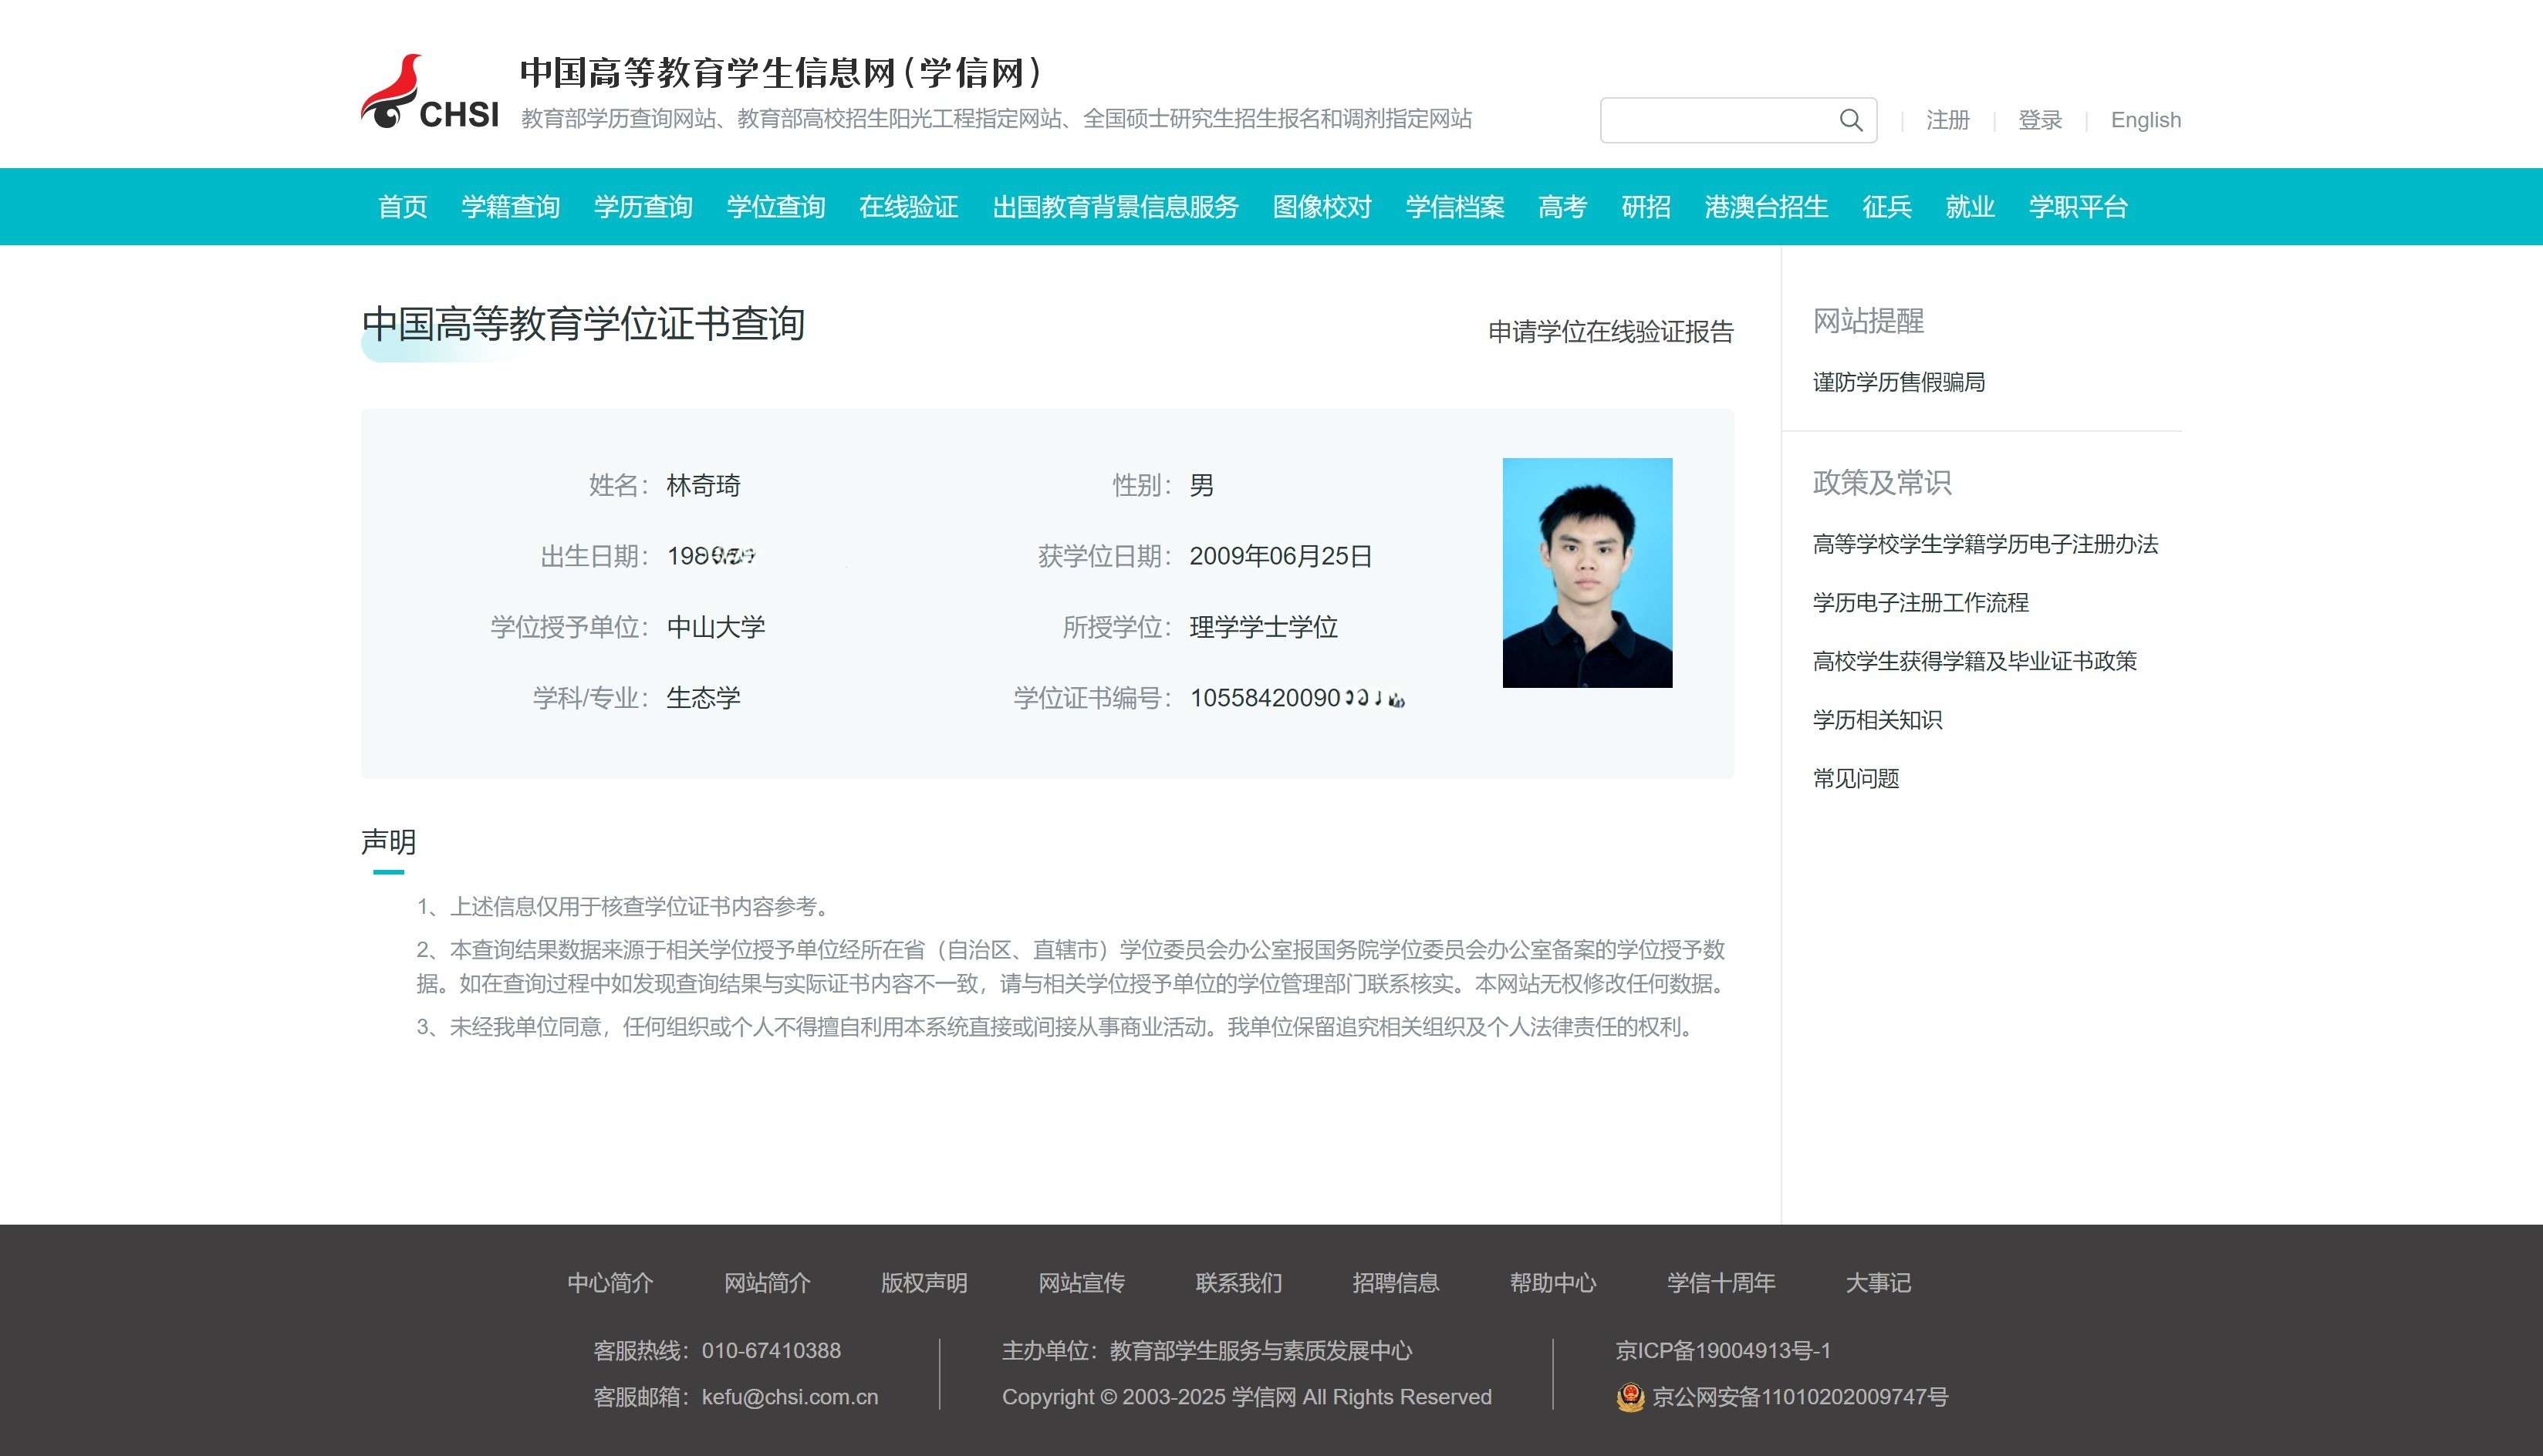Image resolution: width=2543 pixels, height=1456 pixels.
Task: Click the CHSI logo
Action: tap(431, 93)
